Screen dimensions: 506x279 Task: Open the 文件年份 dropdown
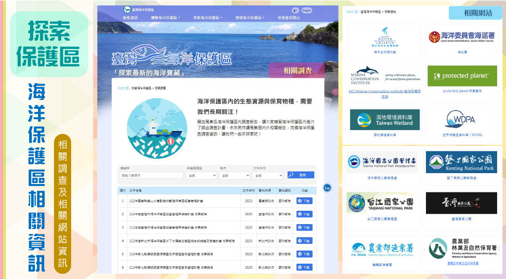pos(268,175)
